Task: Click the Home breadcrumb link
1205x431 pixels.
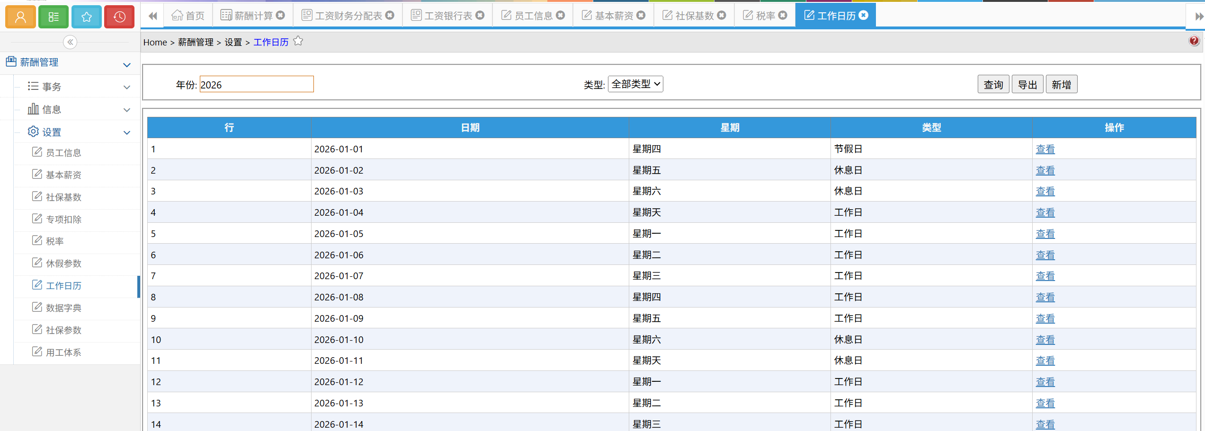Action: (155, 42)
